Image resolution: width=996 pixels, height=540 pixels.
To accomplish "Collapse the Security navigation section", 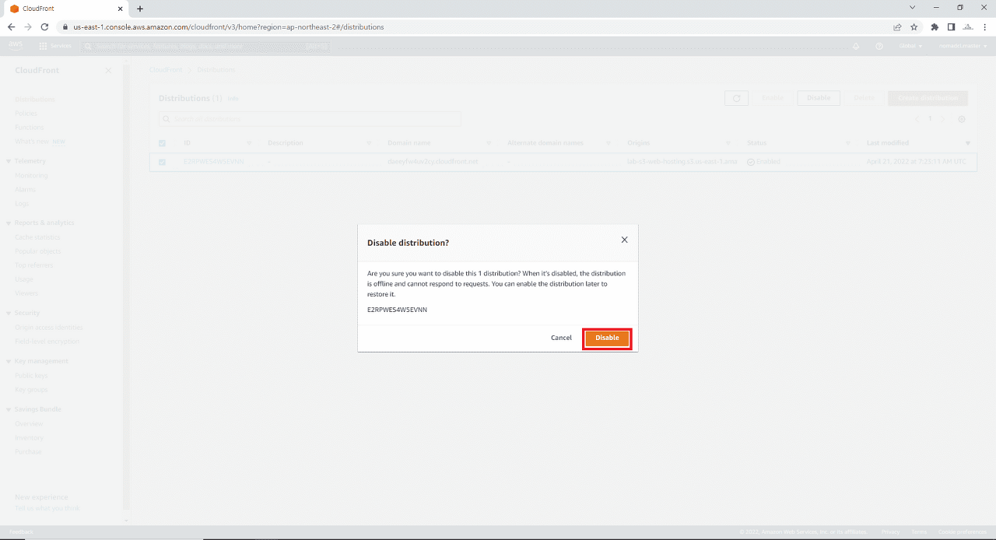I will click(8, 313).
